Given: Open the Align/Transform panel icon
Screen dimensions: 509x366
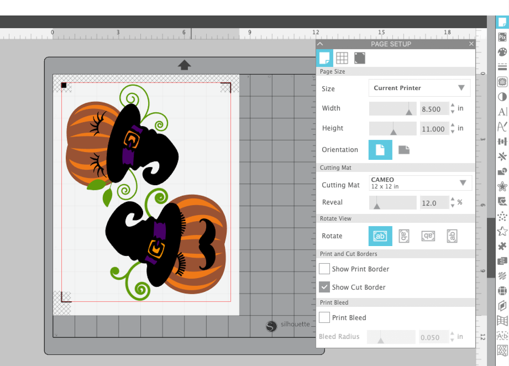Looking at the screenshot, I should coord(502,142).
